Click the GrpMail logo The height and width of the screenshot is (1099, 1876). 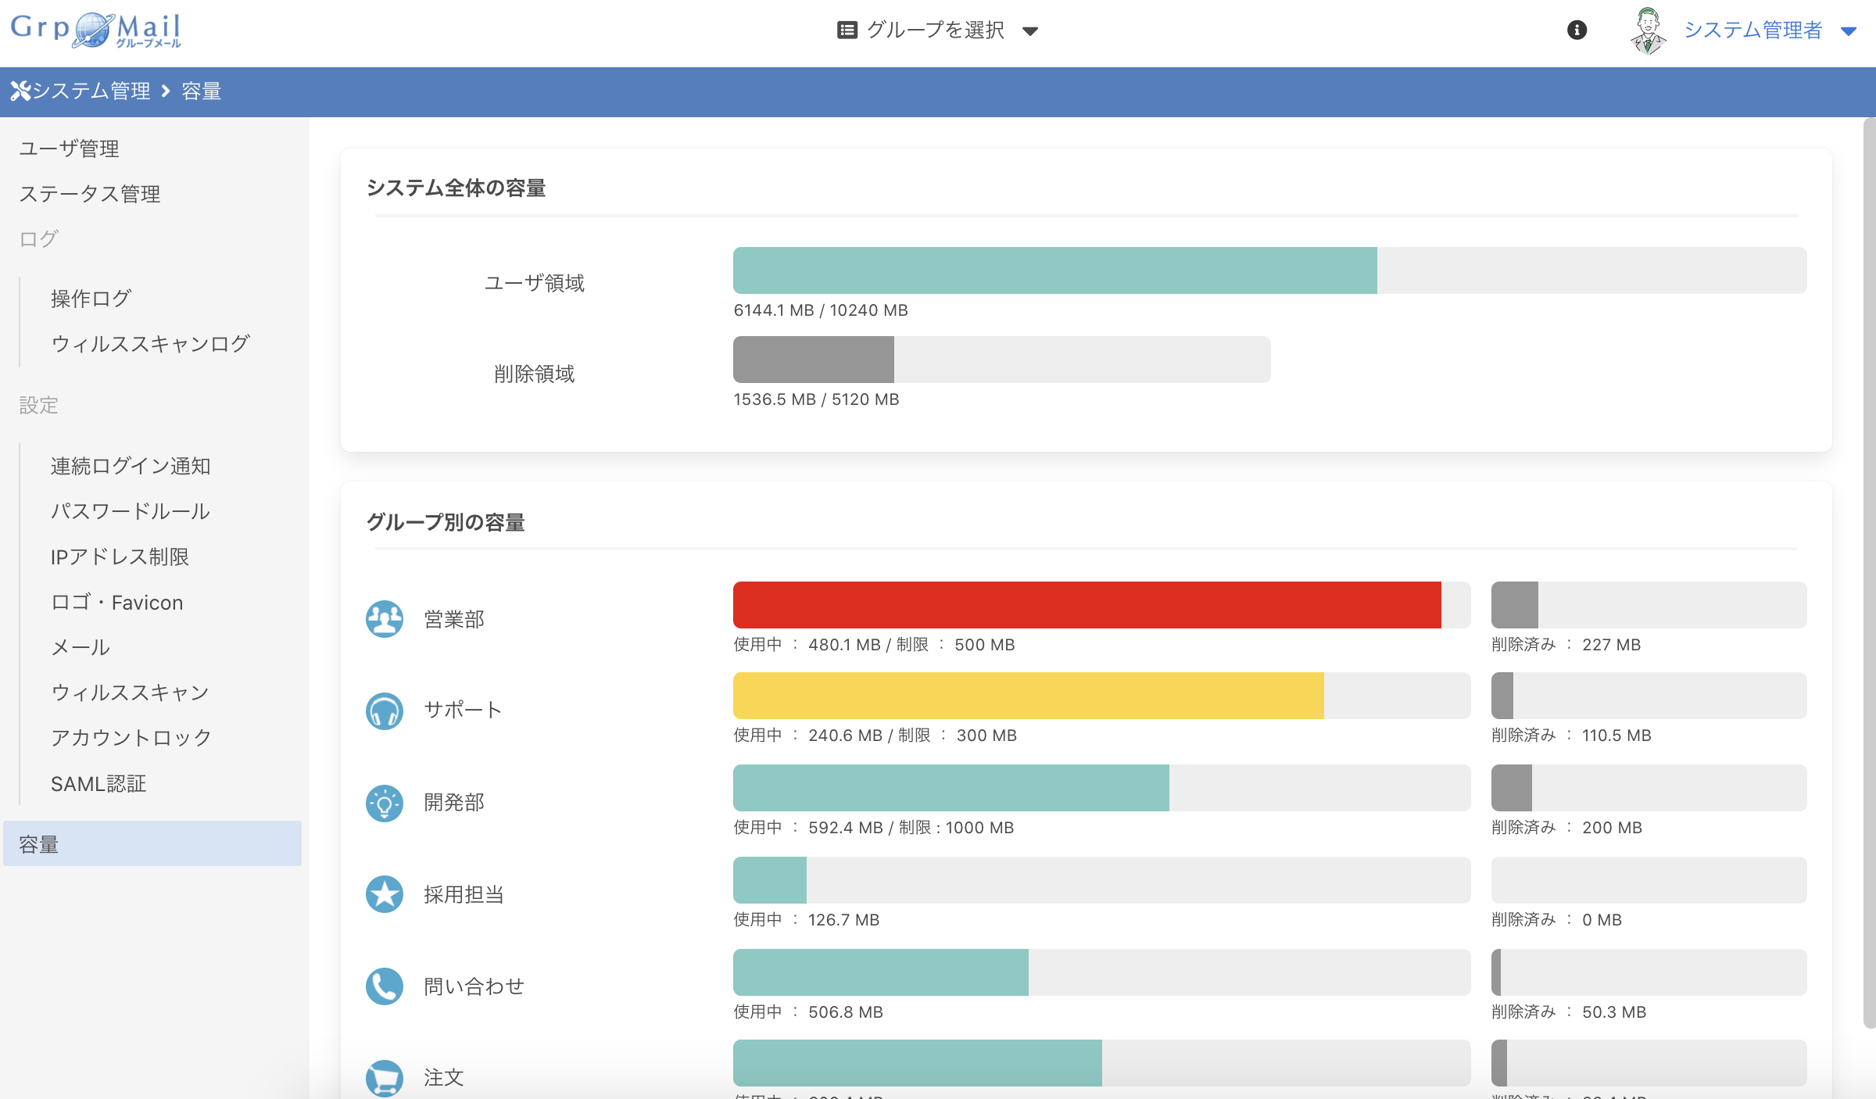pos(95,30)
